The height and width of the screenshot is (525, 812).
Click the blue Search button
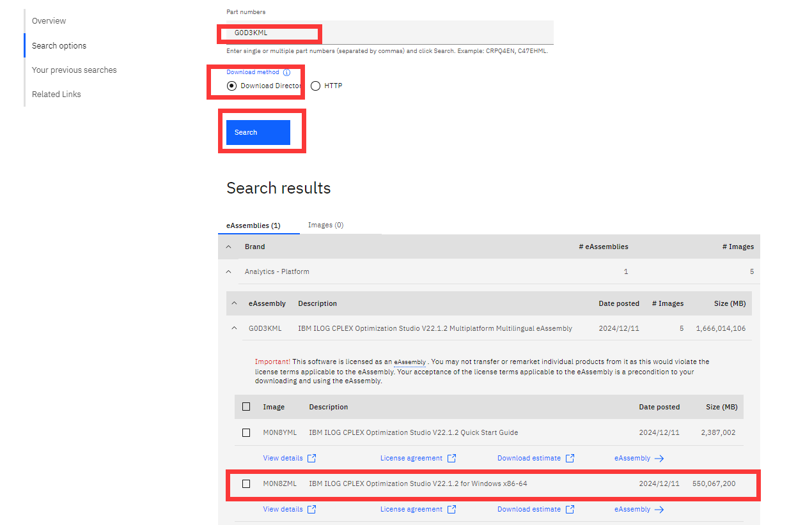coord(258,132)
